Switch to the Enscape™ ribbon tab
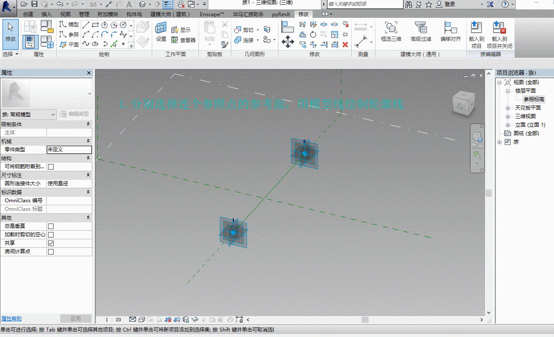Viewport: 554px width, 337px height. pos(212,14)
